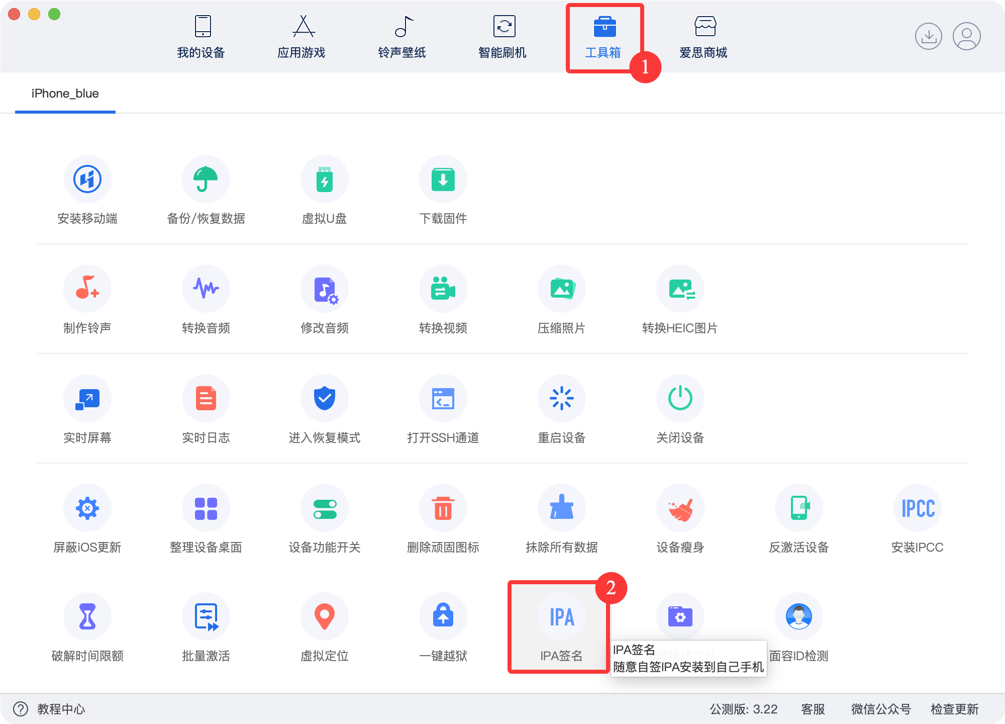Restart the device via 重启设备
Viewport: 1005px width, 724px height.
[562, 410]
